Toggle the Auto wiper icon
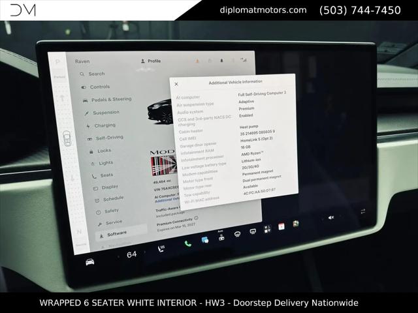418x313 pixels. pyautogui.click(x=221, y=236)
